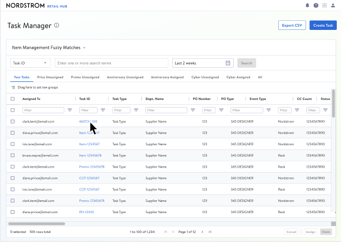Open the Item-12345678 task link
Image resolution: width=341 pixels, height=242 pixels.
click(90, 155)
